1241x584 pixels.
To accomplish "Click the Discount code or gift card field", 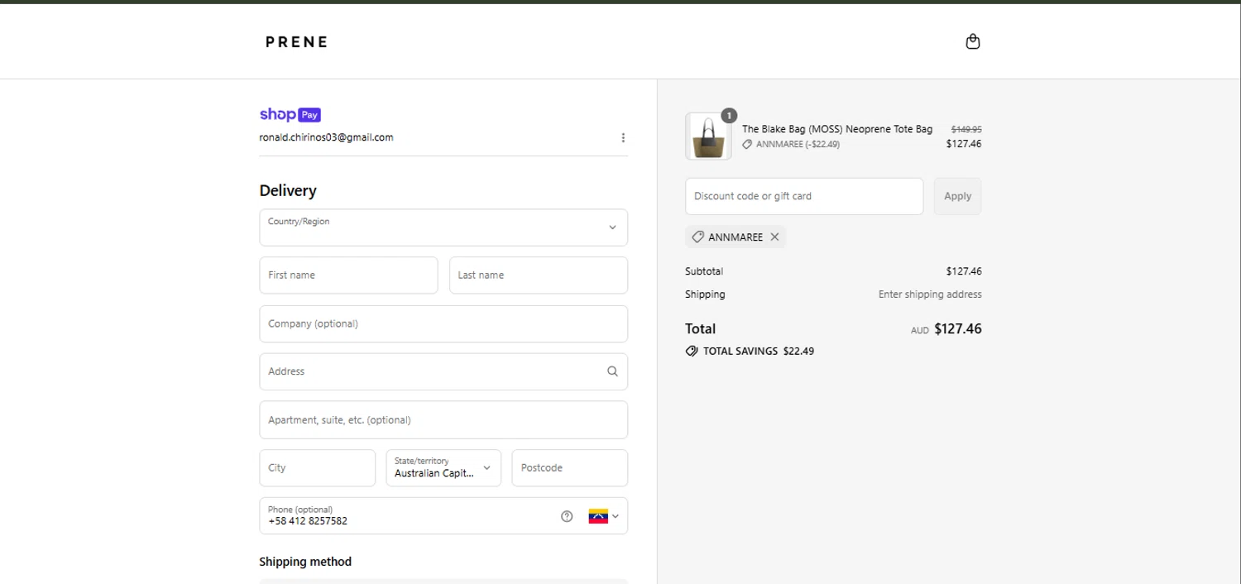I will (x=804, y=196).
